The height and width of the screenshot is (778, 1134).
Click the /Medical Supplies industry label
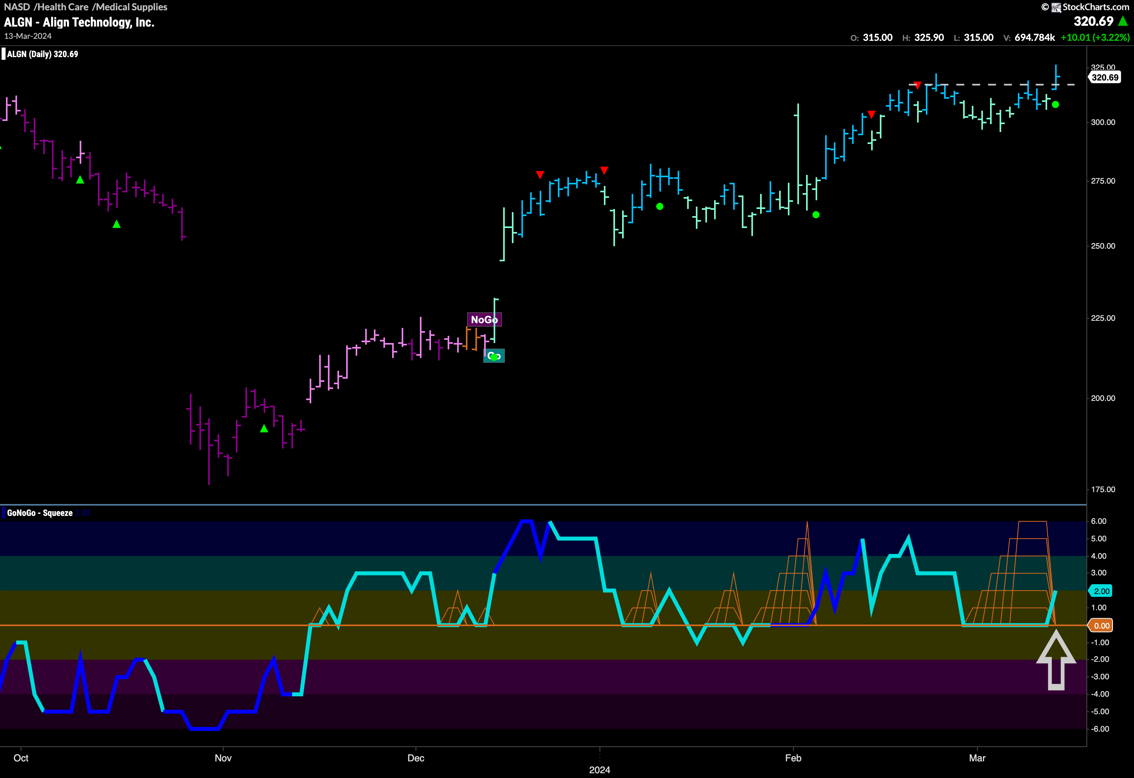coord(130,7)
